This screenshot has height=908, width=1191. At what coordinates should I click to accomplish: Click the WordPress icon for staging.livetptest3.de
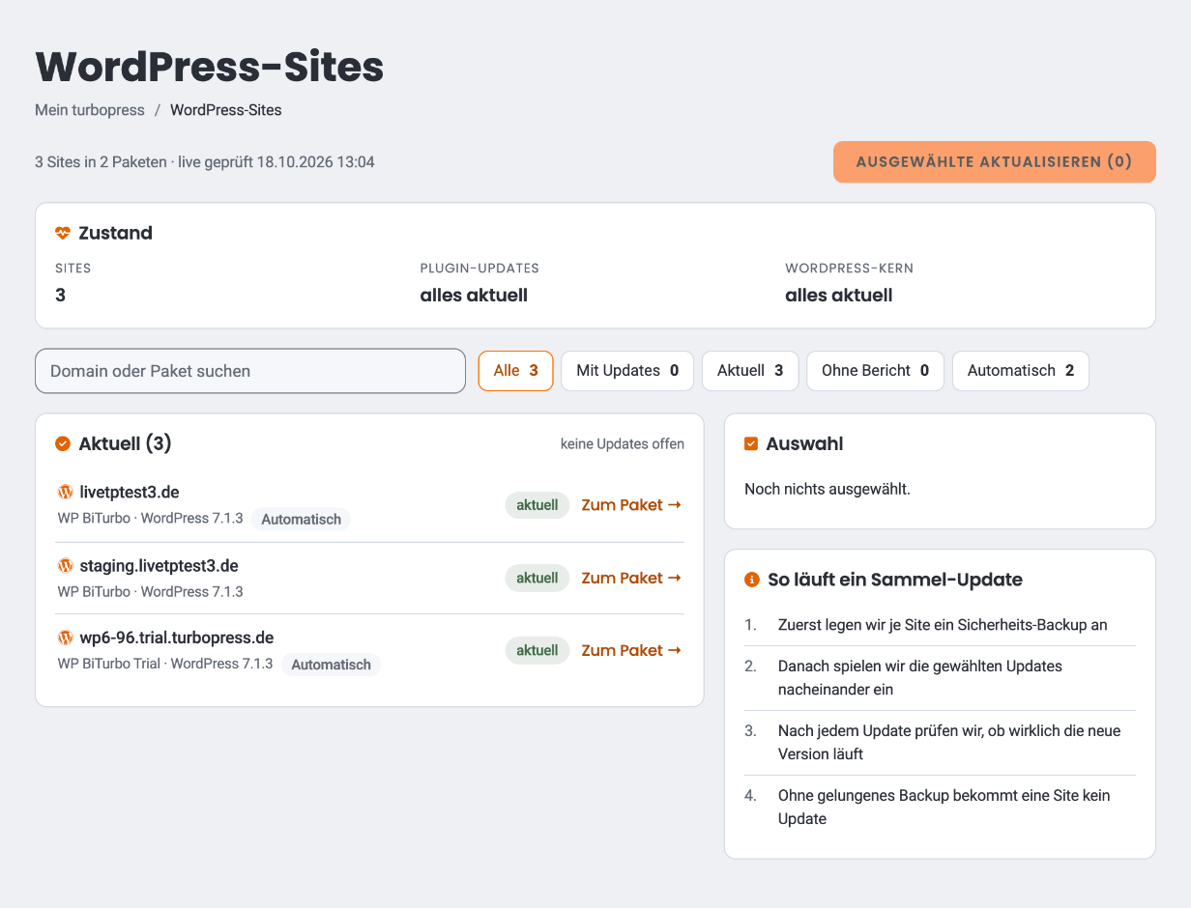[x=66, y=565]
